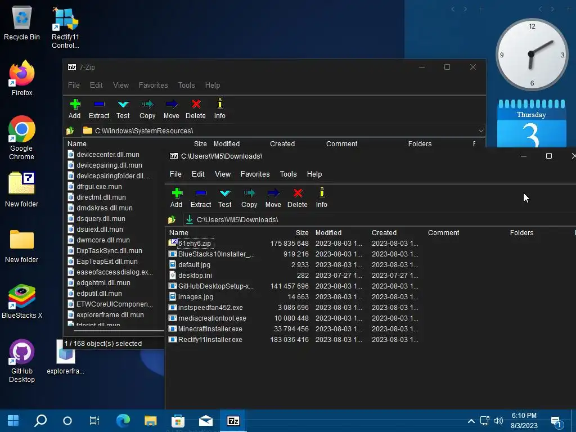Open the Help menu in Downloads window

pyautogui.click(x=314, y=174)
